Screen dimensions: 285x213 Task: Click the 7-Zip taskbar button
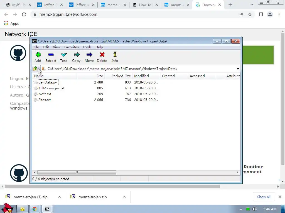pyautogui.click(x=47, y=209)
